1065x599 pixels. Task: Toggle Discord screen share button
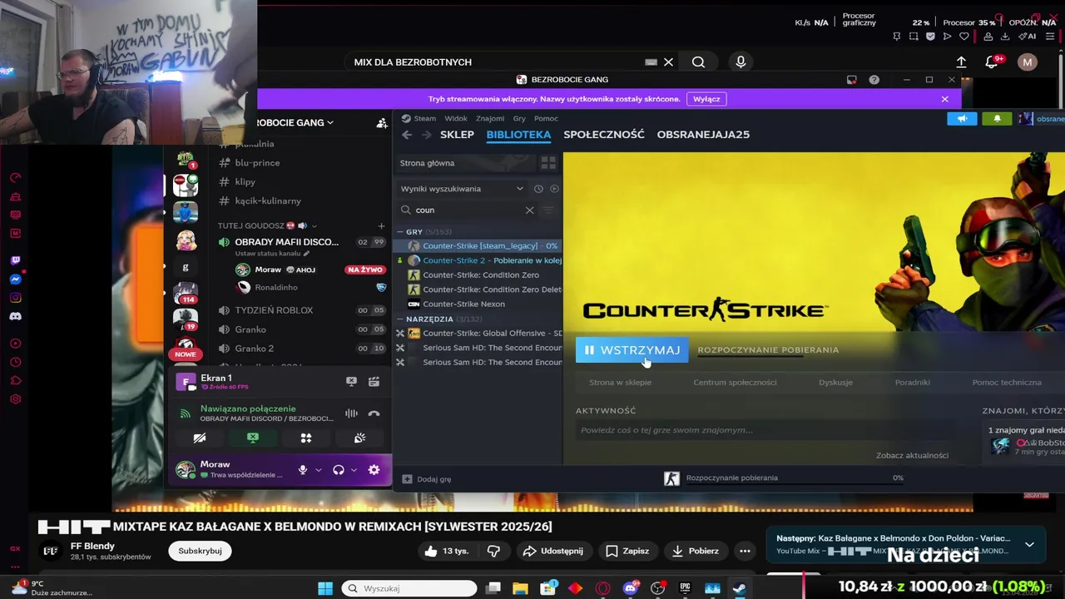coord(253,438)
